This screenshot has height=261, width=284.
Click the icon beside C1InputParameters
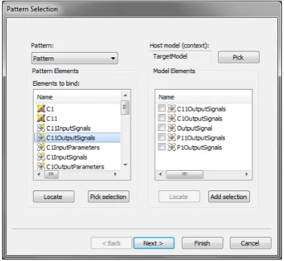pos(41,147)
